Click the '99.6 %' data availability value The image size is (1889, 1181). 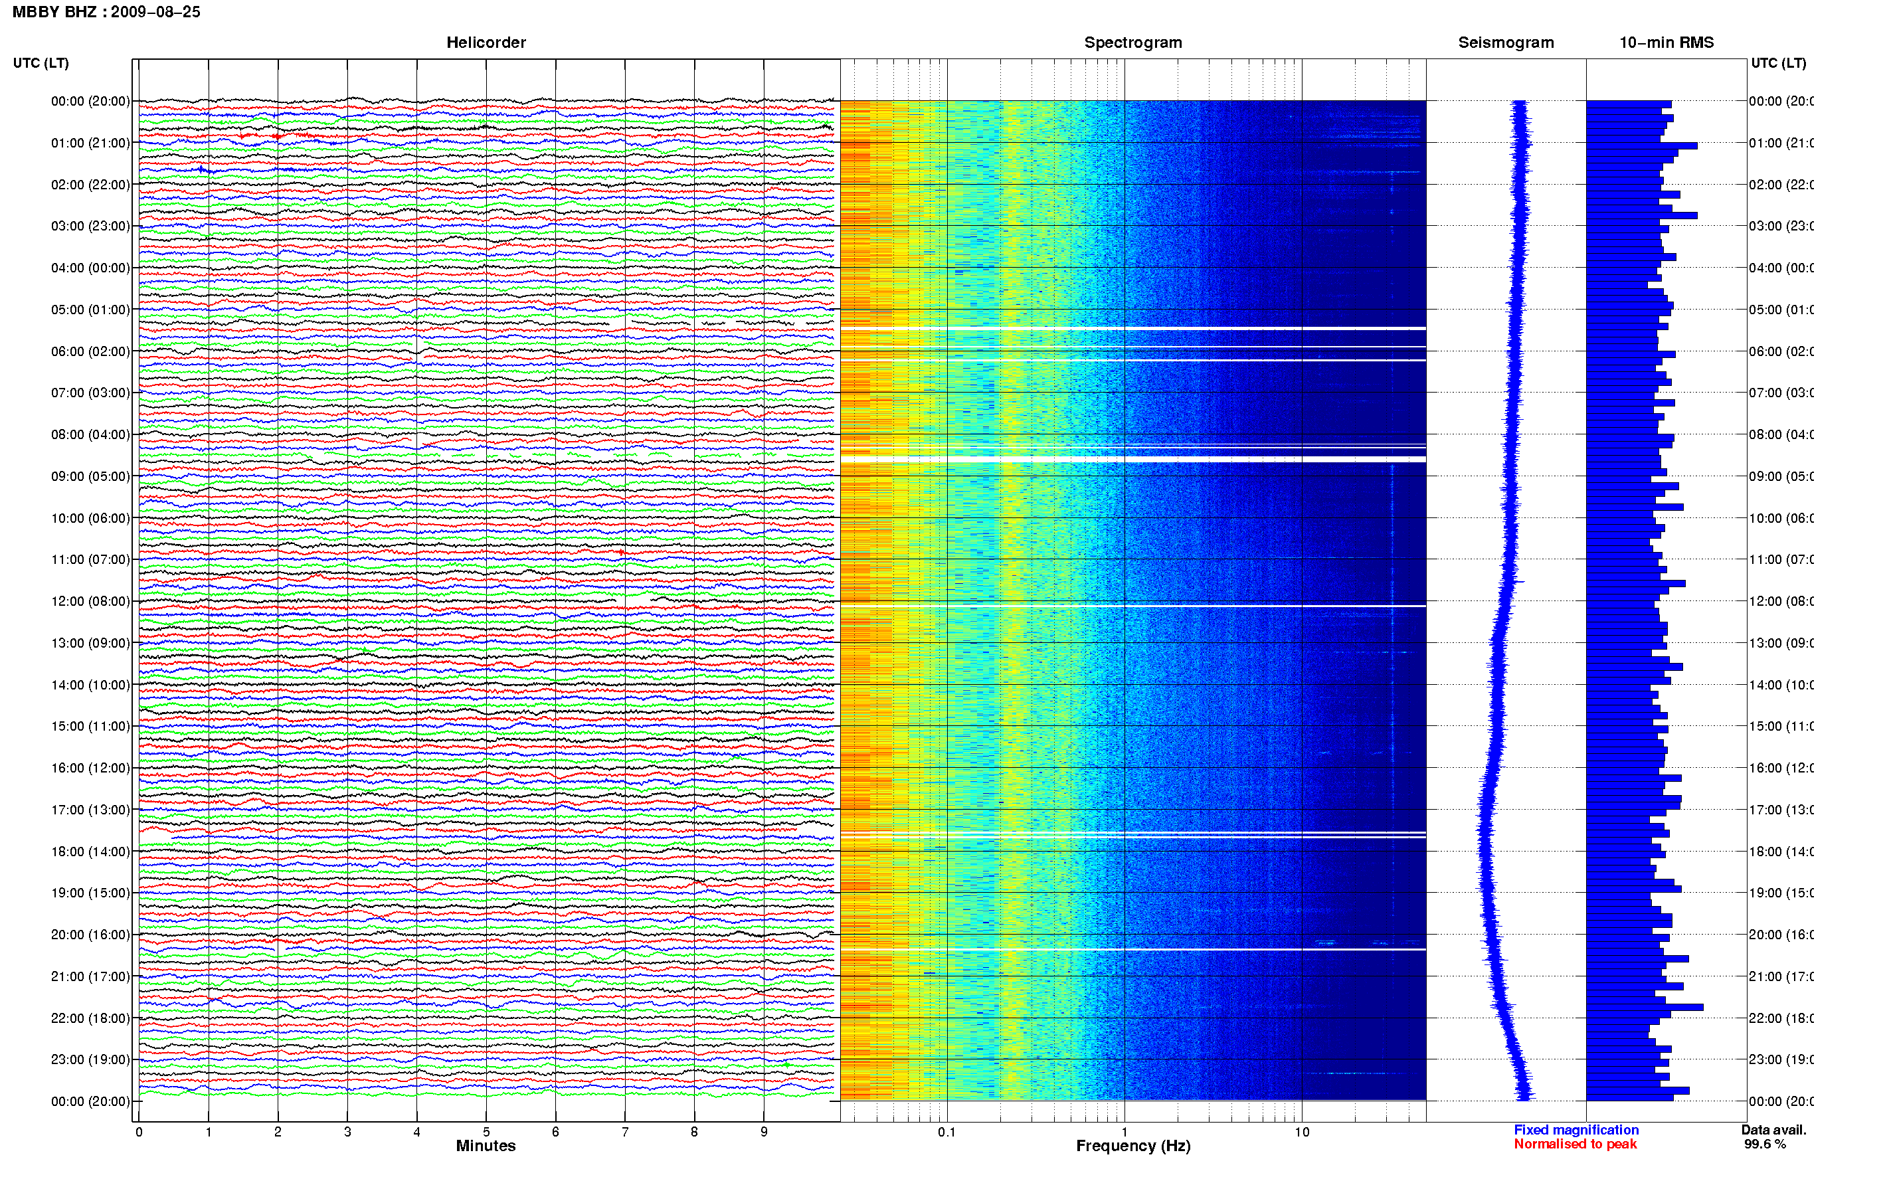pyautogui.click(x=1764, y=1144)
